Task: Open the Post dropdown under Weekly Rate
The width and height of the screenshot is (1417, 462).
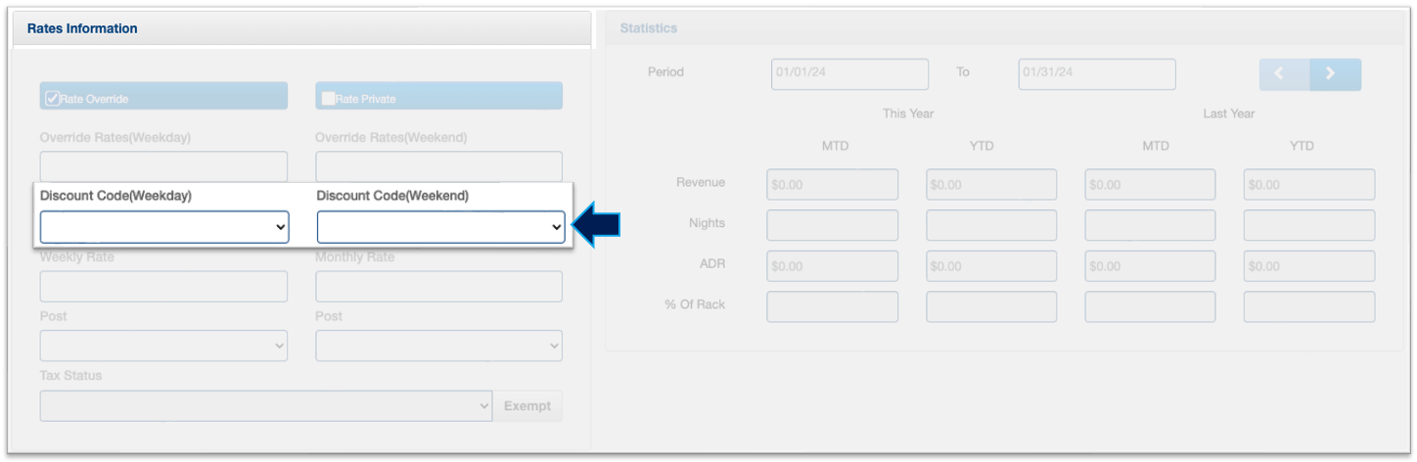Action: point(164,346)
